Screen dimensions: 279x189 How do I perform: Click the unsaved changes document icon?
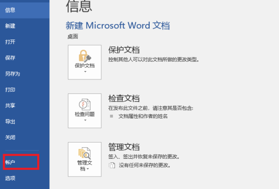point(112,165)
